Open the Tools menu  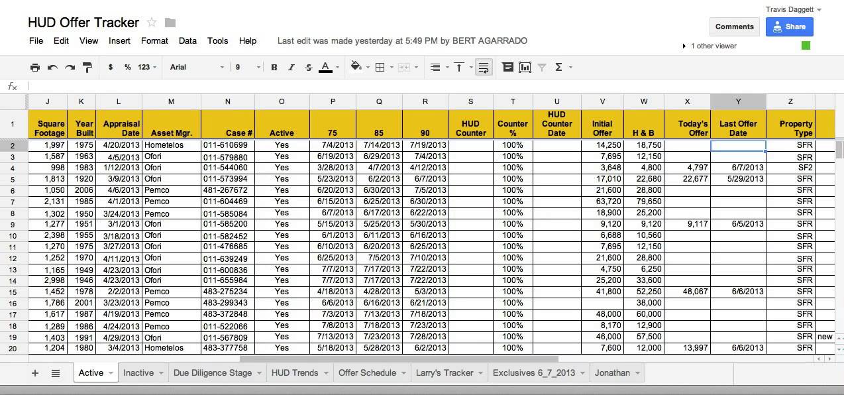coord(218,40)
